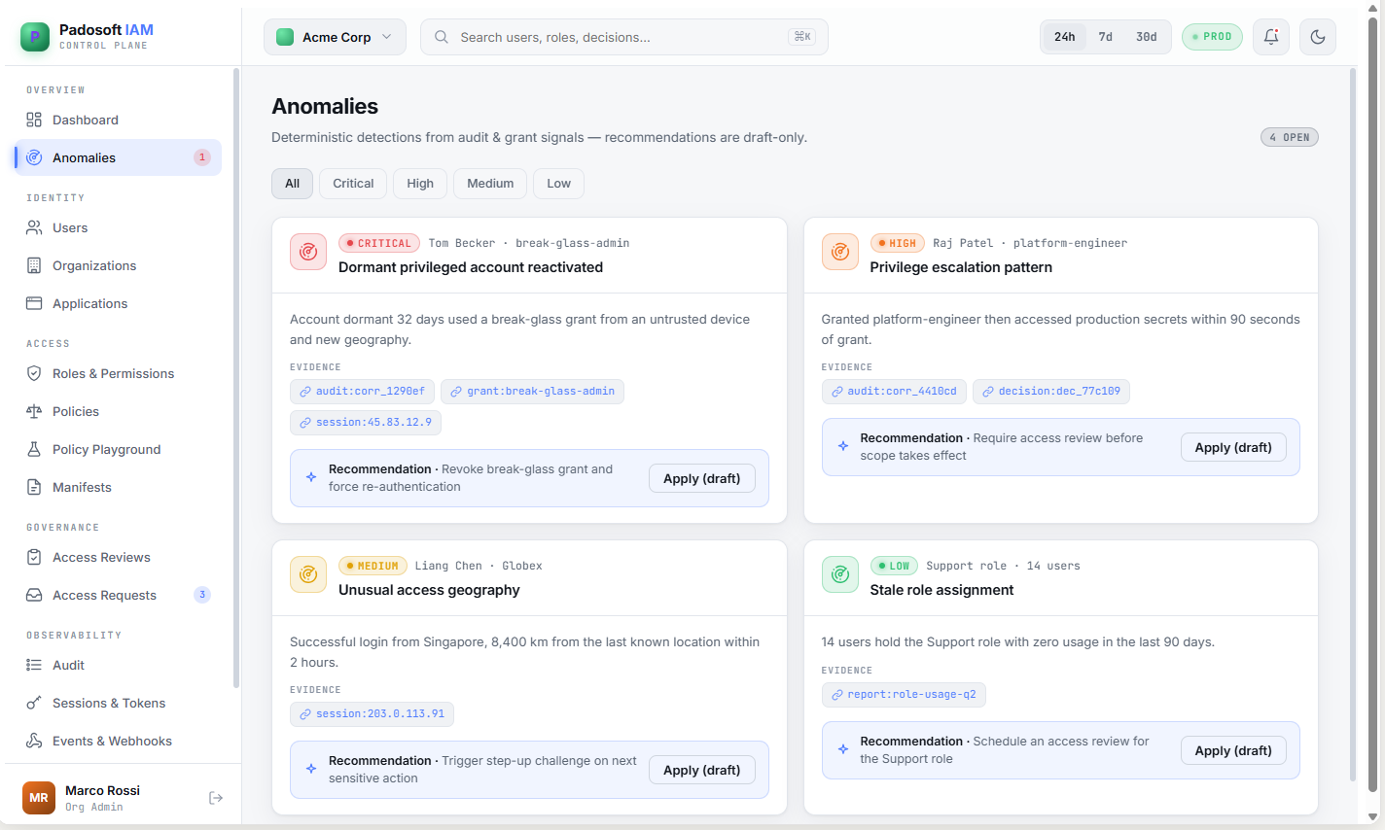Filter anomalies by Medium
Viewport: 1385px width, 830px height.
pos(490,184)
